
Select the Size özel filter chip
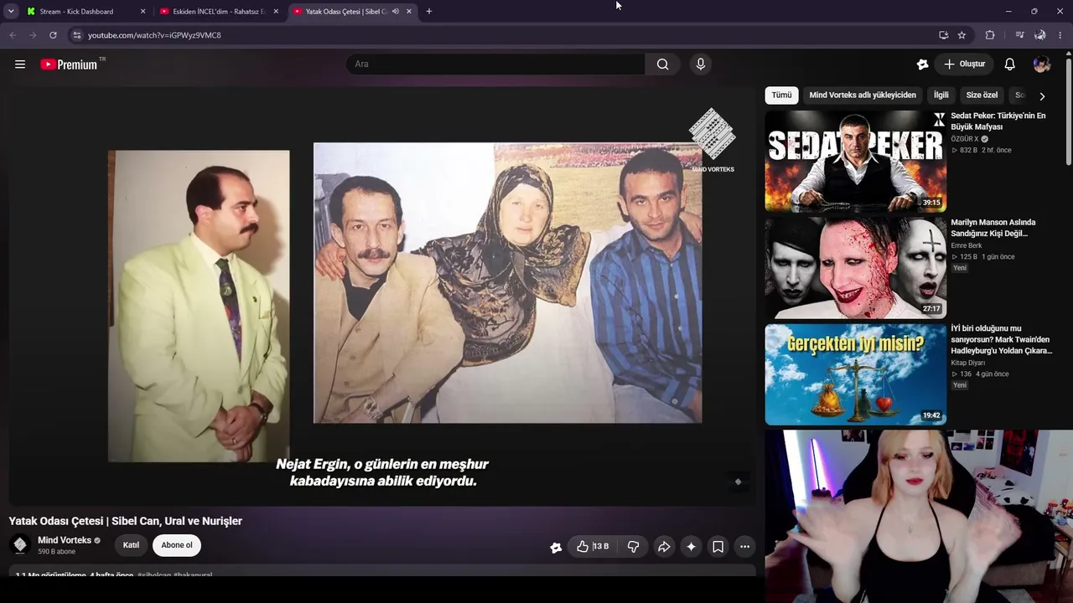[x=982, y=95]
